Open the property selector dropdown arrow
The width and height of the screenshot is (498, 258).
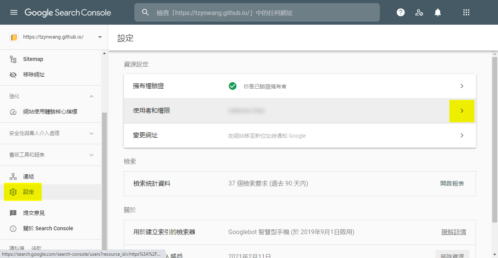pos(100,37)
